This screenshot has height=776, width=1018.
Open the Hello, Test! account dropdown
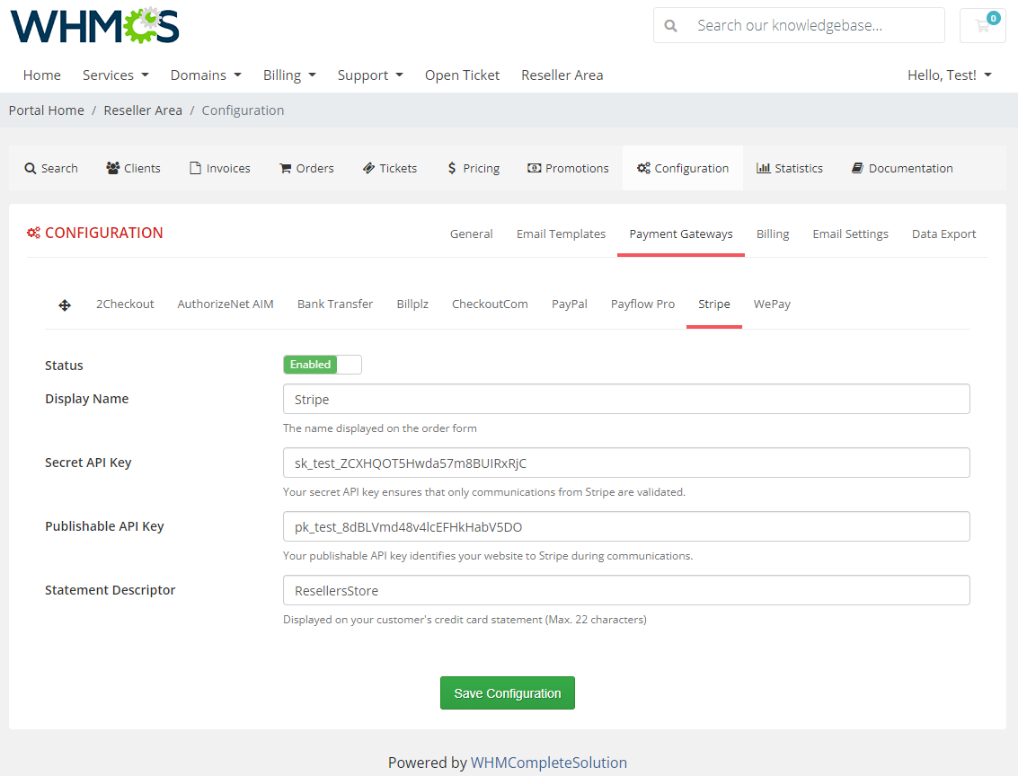click(950, 75)
